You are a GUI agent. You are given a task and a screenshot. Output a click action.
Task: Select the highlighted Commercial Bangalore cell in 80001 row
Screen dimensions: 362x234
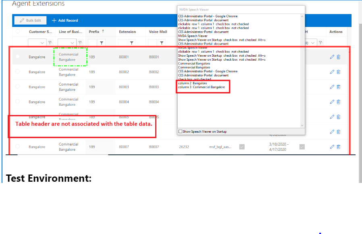coord(71,57)
